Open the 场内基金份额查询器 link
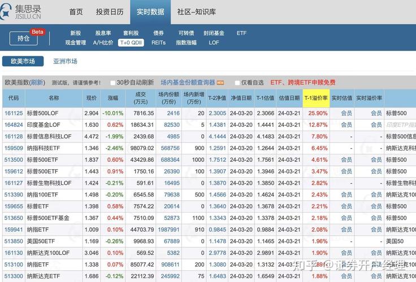The width and height of the screenshot is (416, 282). coord(188,82)
